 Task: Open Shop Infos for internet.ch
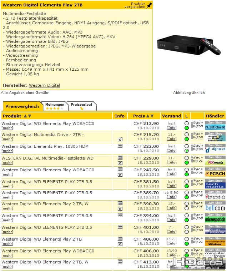tap(197, 194)
